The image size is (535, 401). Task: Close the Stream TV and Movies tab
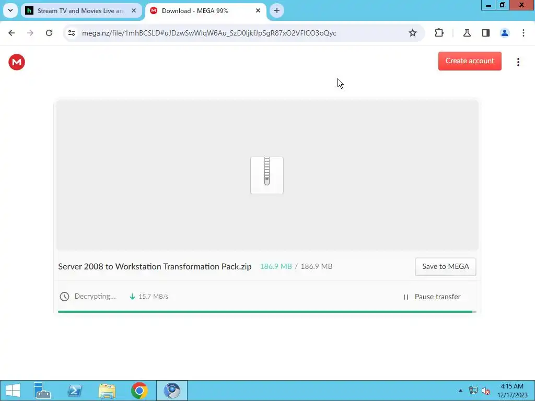click(134, 11)
